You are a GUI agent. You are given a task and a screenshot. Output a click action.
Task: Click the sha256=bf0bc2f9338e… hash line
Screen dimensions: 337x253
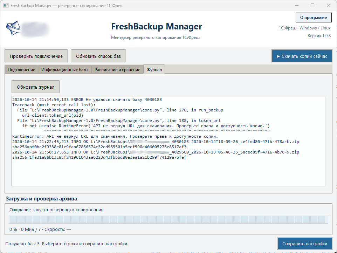(99, 147)
